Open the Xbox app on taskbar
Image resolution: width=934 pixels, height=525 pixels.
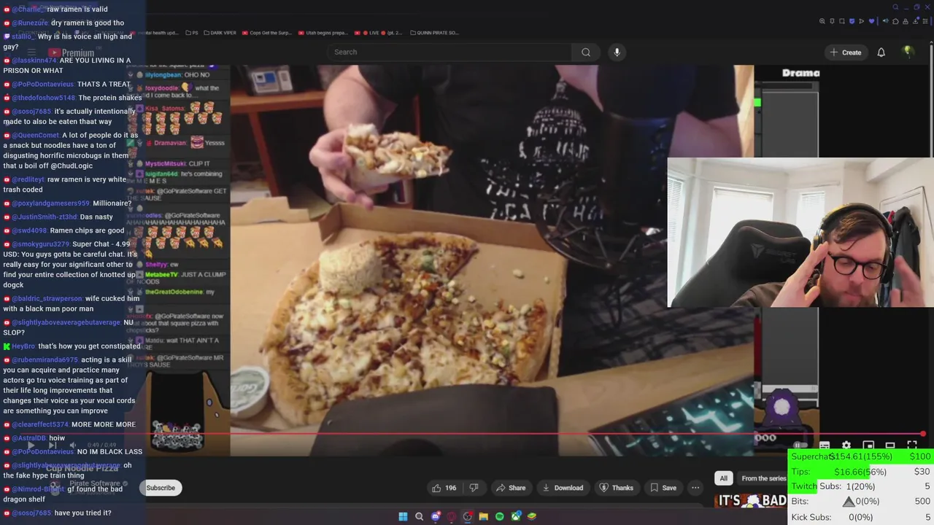[517, 516]
